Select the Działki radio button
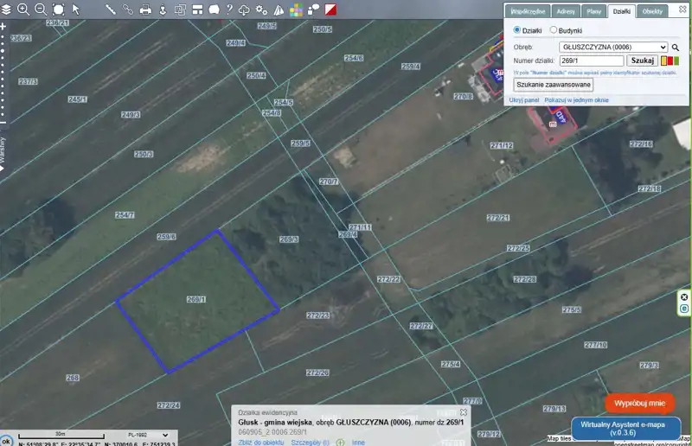This screenshot has width=692, height=446. [518, 30]
